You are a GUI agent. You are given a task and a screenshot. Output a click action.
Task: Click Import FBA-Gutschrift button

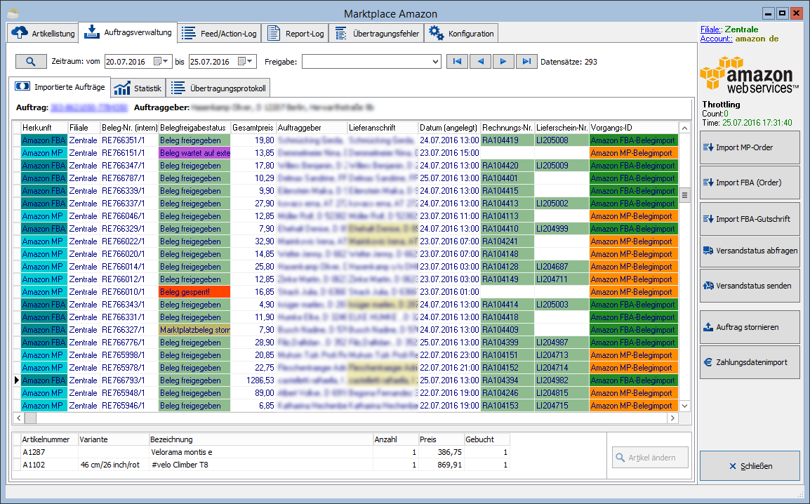pos(750,219)
